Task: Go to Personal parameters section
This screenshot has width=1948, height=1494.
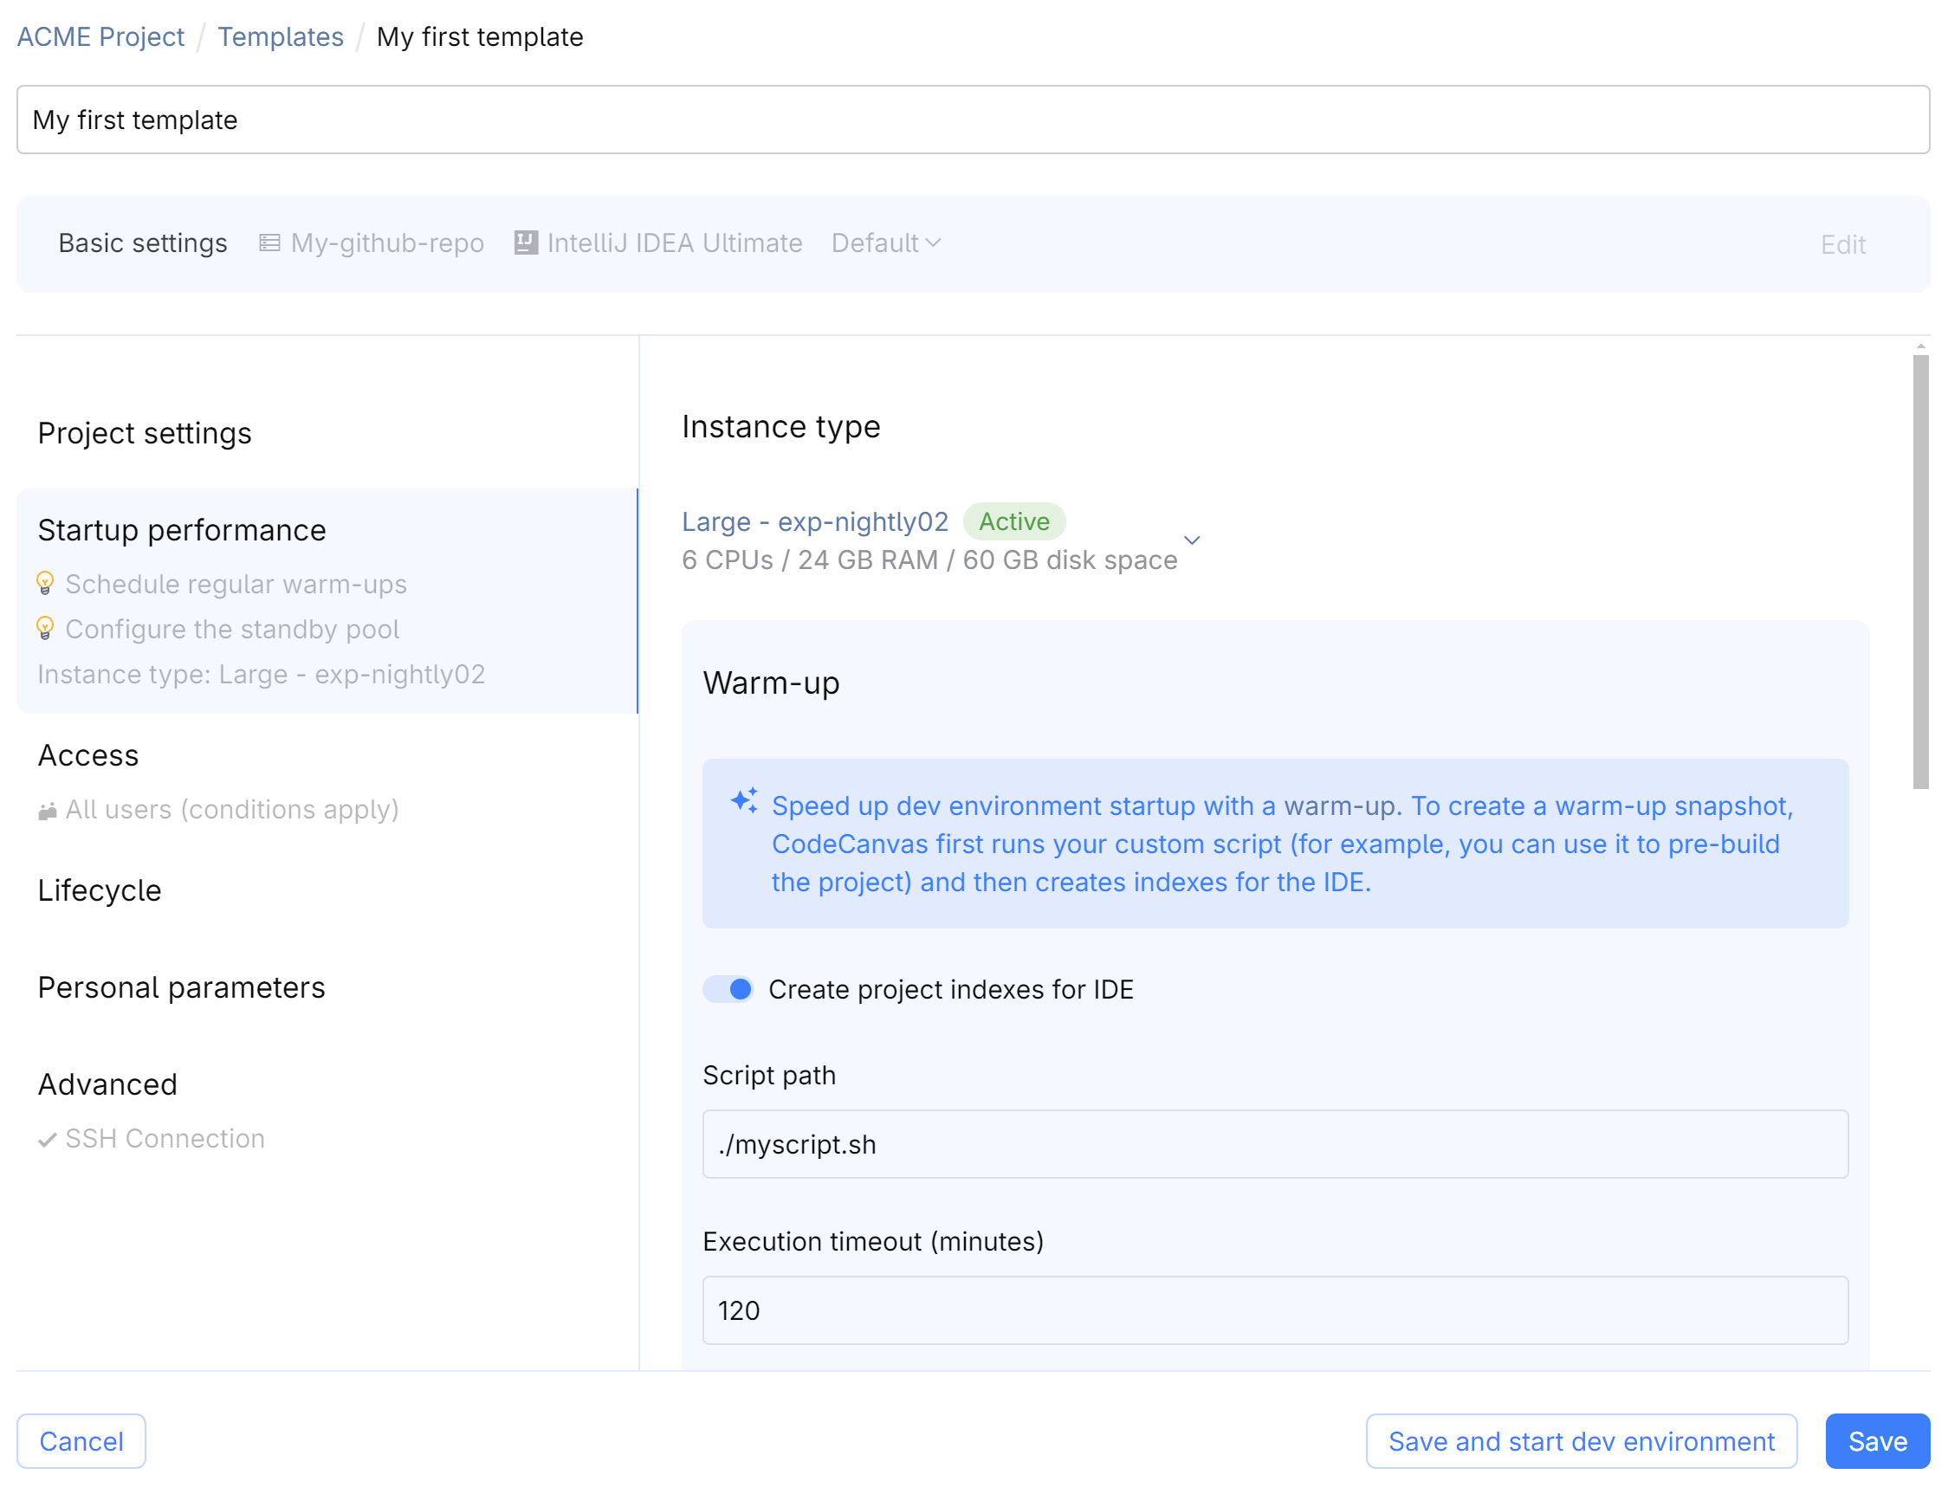Action: tap(181, 987)
